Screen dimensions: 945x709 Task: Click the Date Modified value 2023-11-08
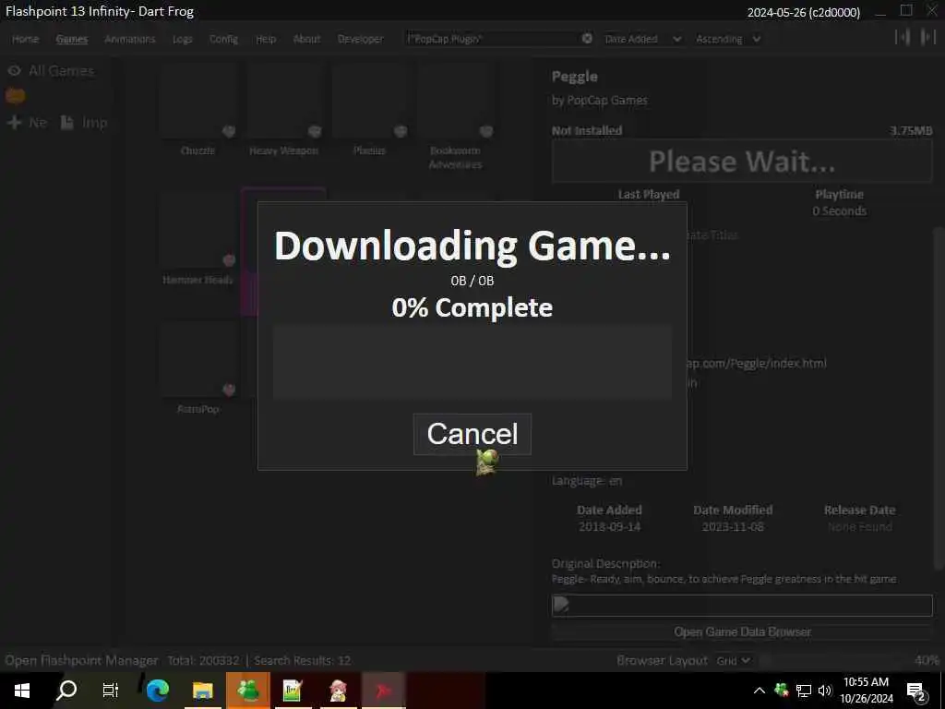pyautogui.click(x=732, y=526)
